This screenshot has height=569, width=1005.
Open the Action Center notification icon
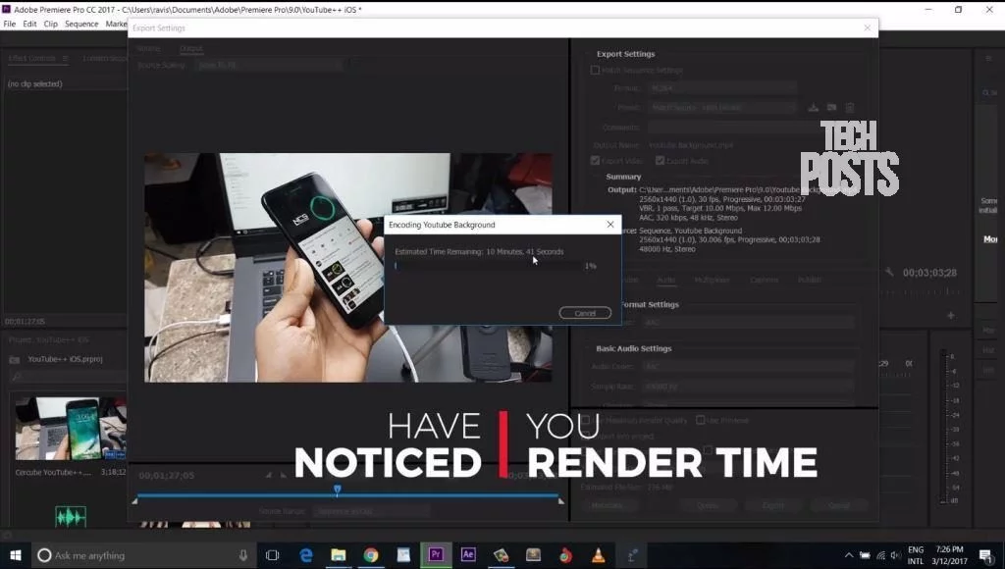[x=985, y=555]
